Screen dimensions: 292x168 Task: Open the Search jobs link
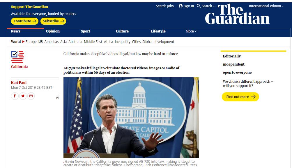(164, 6)
